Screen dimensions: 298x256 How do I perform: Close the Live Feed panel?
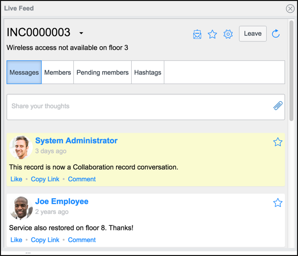pos(290,8)
